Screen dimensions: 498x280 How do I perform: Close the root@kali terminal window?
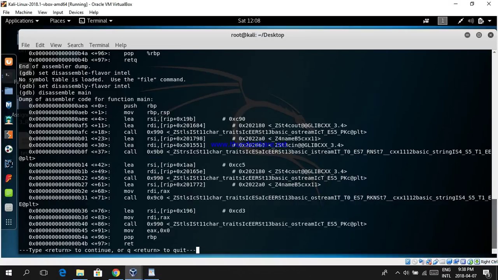[x=491, y=35]
